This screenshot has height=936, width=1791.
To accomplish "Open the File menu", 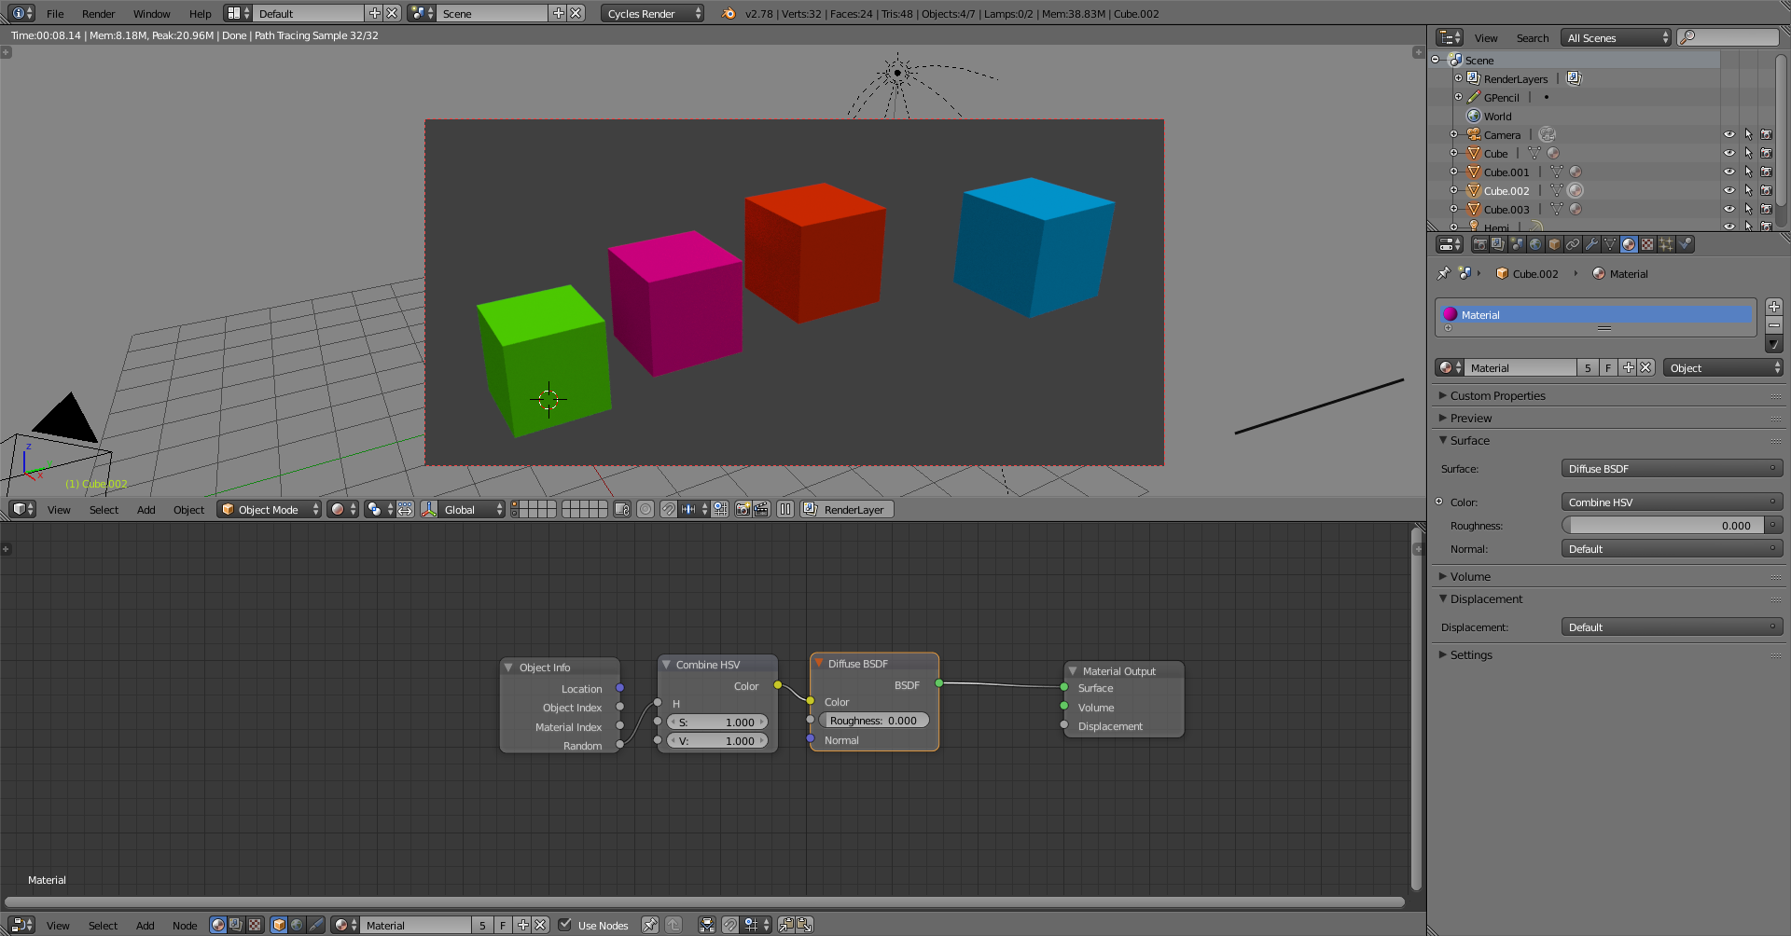I will 55,13.
